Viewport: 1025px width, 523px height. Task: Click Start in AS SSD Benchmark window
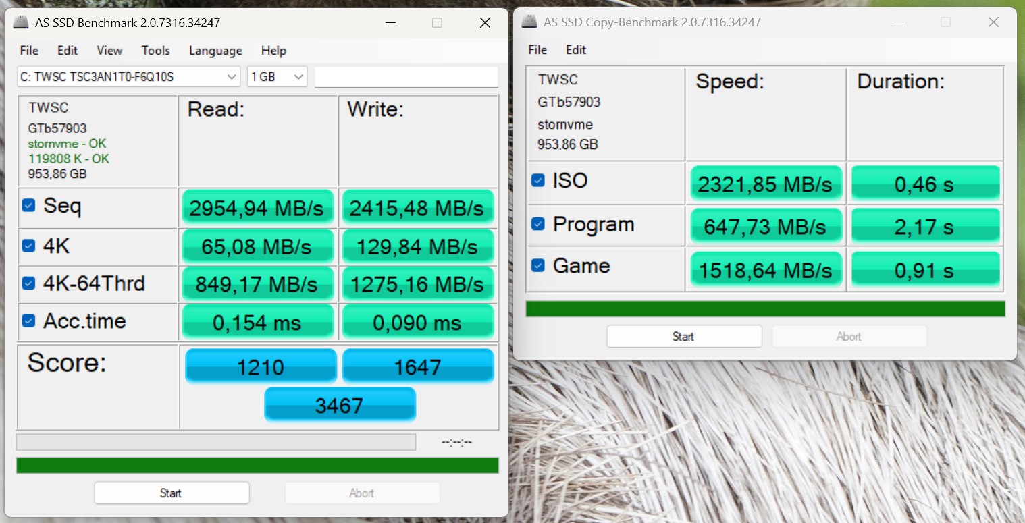172,493
